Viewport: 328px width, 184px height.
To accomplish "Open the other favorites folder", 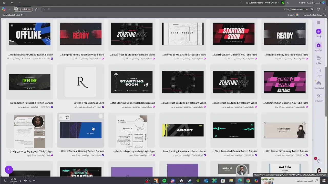I will point(13,15).
